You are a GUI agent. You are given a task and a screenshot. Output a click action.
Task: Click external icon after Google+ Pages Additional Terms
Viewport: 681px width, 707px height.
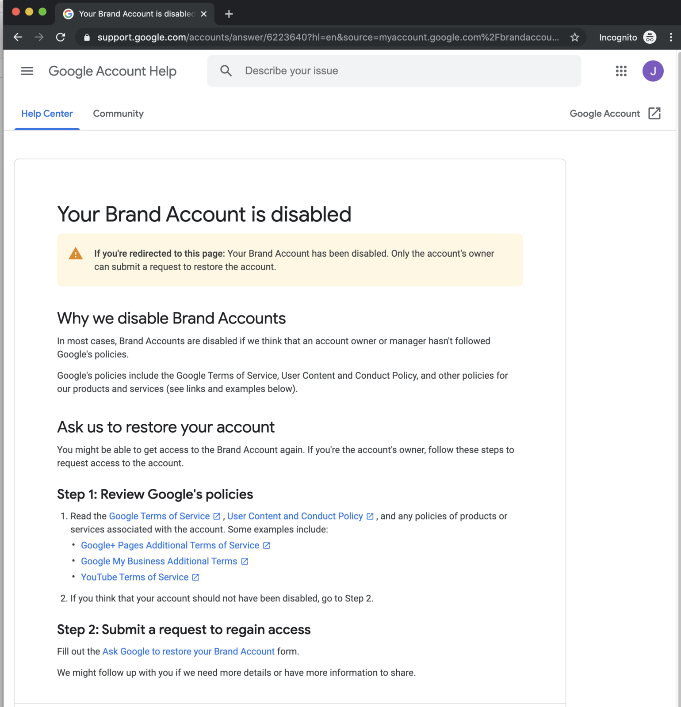click(x=266, y=545)
